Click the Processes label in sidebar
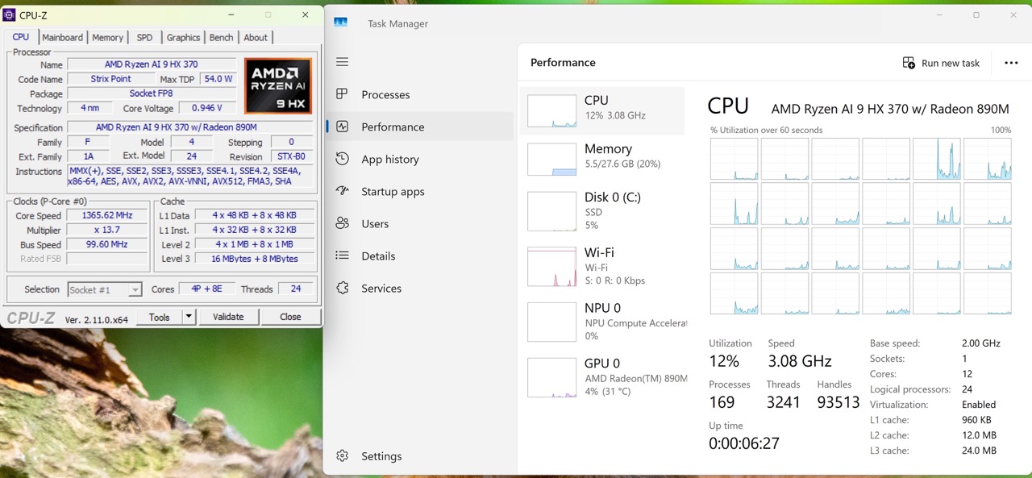 pos(385,94)
